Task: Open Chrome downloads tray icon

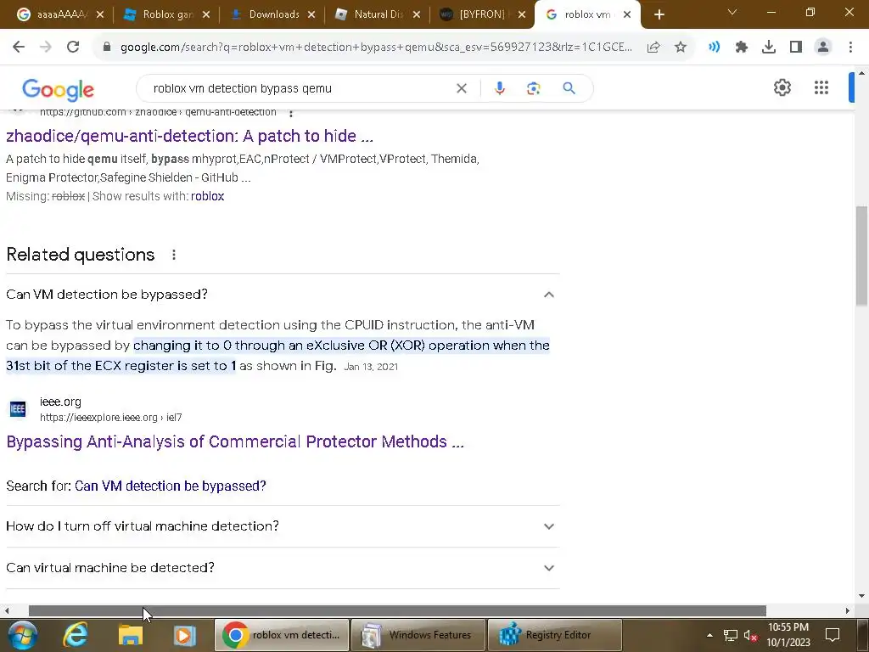Action: [x=769, y=48]
